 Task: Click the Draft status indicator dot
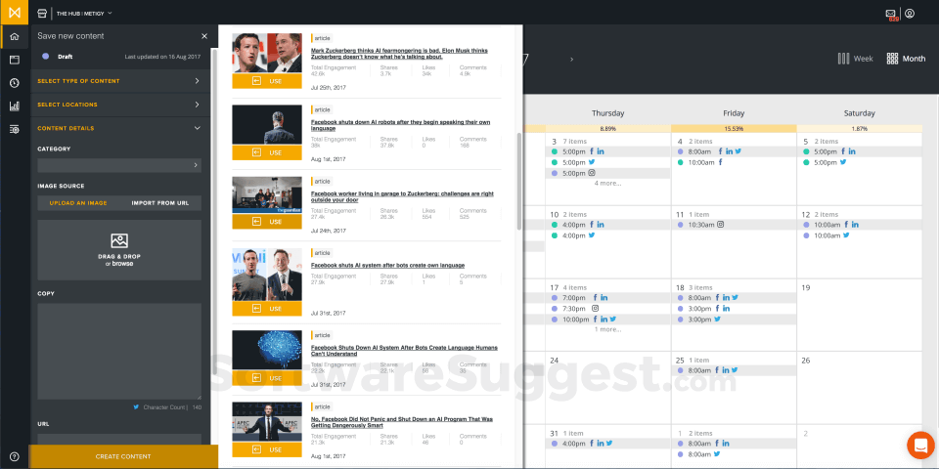[46, 57]
